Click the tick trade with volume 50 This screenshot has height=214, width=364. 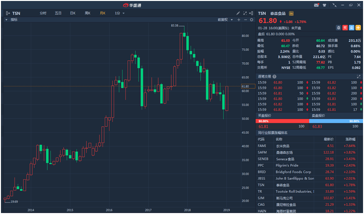click(x=283, y=94)
